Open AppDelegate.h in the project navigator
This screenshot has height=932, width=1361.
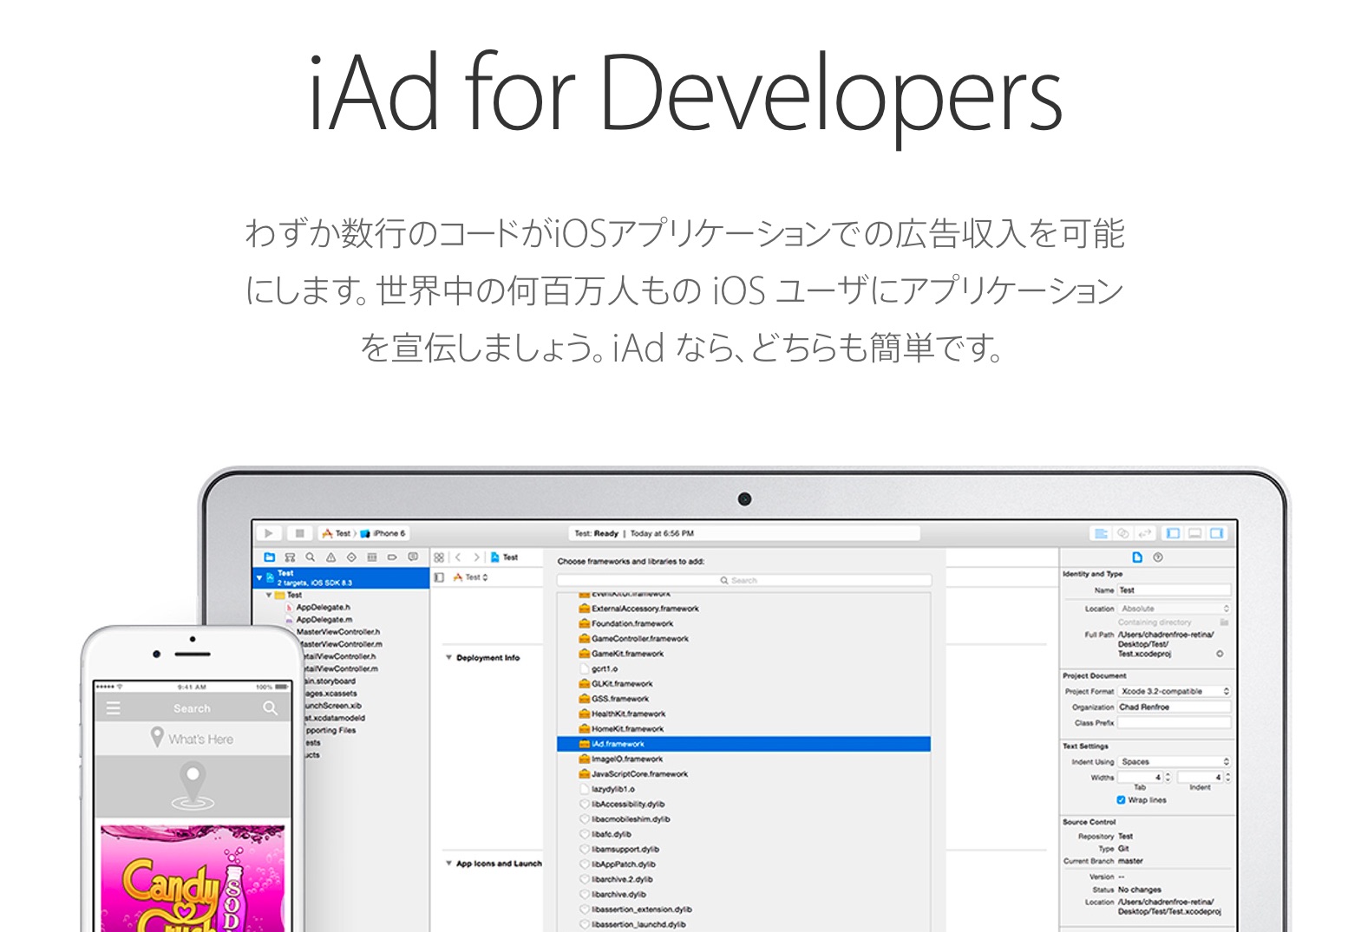tap(323, 608)
